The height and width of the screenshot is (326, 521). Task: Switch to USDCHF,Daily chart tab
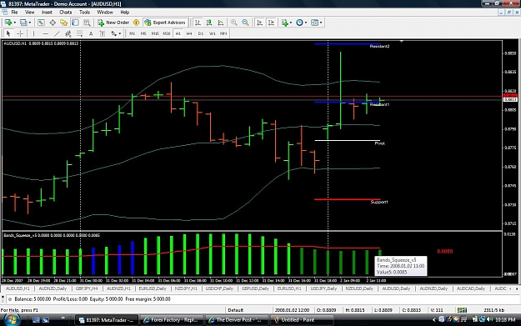tap(219, 288)
